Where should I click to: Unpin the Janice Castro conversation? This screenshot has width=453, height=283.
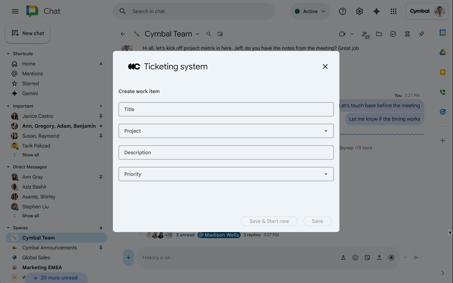(101, 116)
